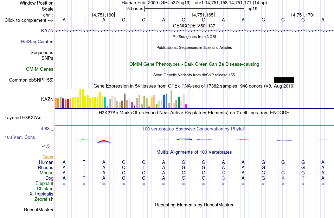
Task: Click the green mark in the PhyloP track
Action: [x=83, y=139]
